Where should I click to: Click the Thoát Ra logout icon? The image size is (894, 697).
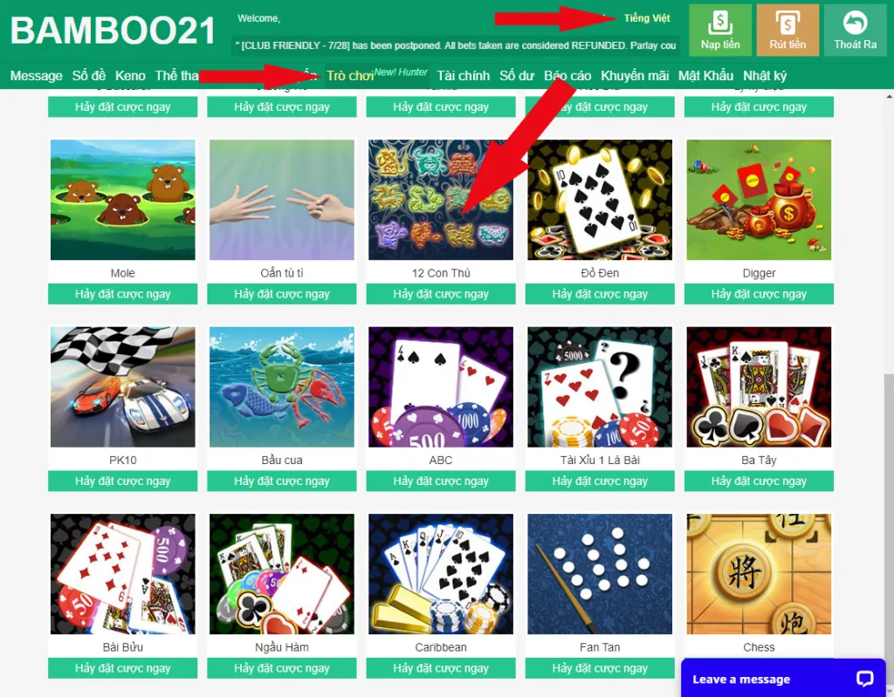coord(855,31)
